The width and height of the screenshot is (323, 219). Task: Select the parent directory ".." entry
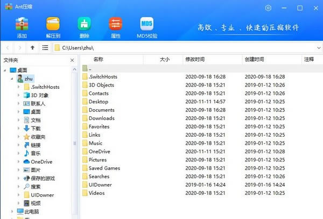pyautogui.click(x=90, y=68)
